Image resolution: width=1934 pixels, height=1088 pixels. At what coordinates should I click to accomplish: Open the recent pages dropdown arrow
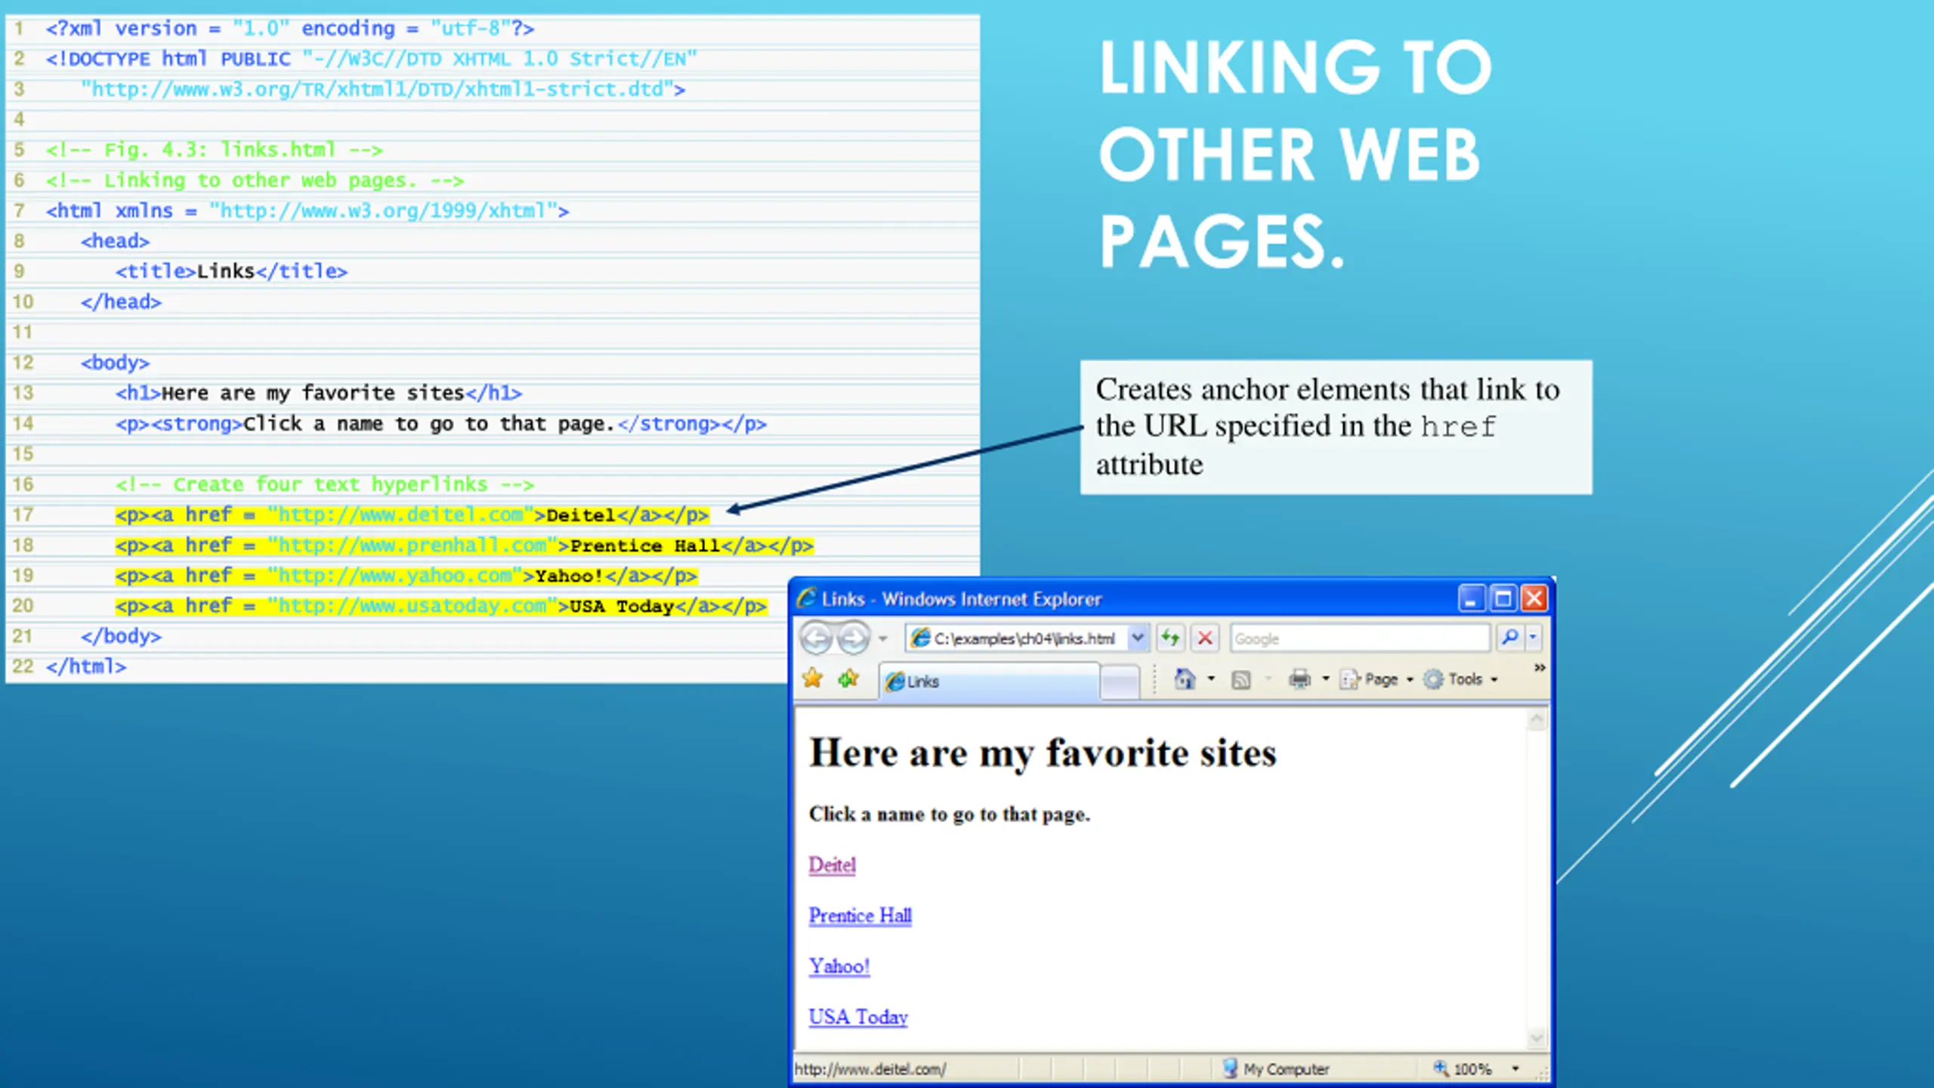pos(882,639)
